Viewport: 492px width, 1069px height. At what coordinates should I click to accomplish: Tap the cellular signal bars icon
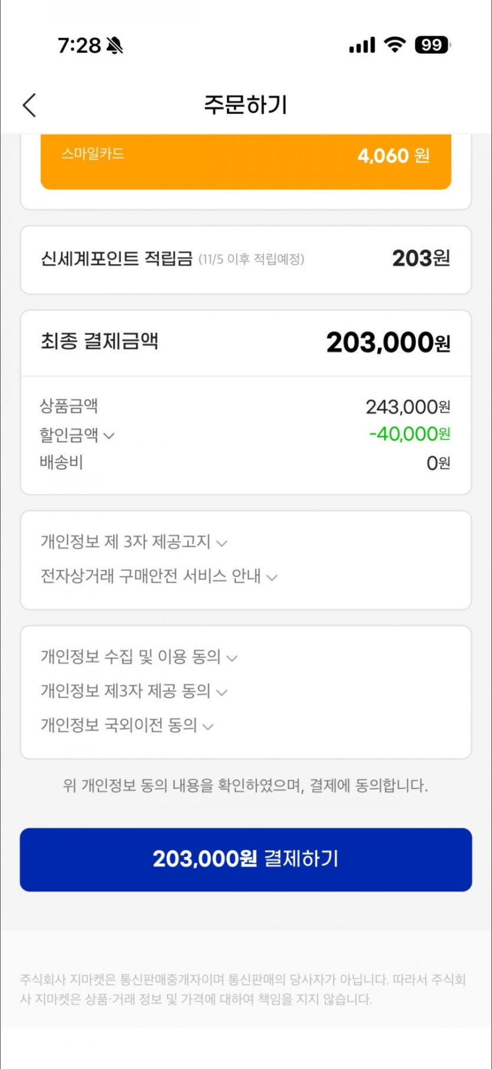[362, 45]
